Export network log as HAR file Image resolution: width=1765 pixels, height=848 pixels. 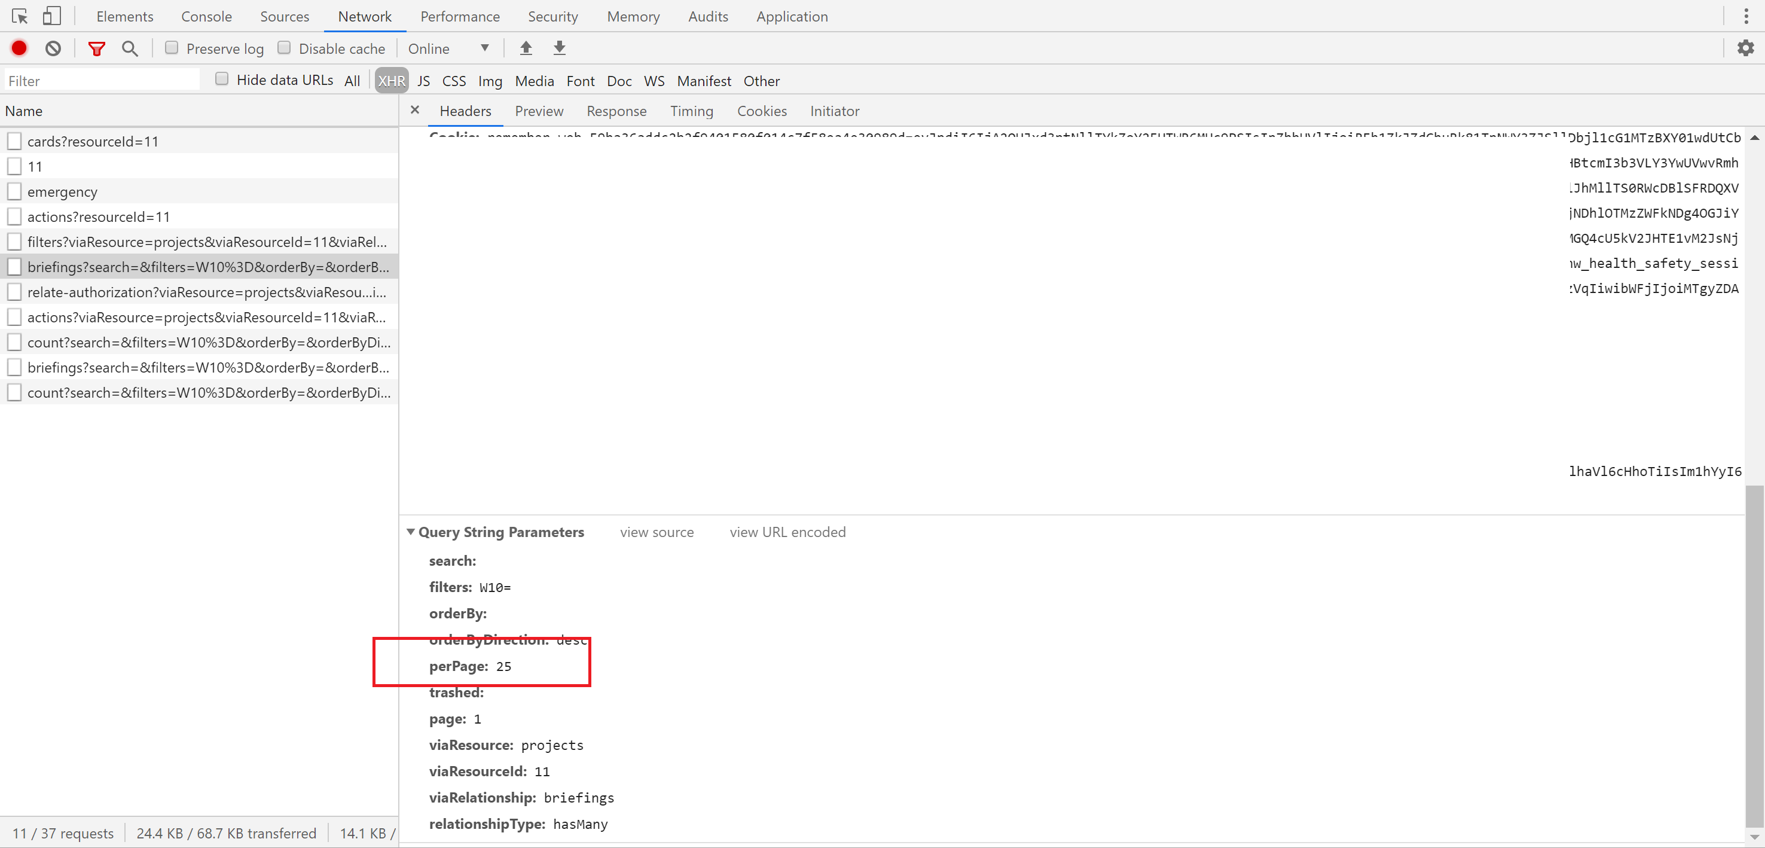(x=559, y=48)
